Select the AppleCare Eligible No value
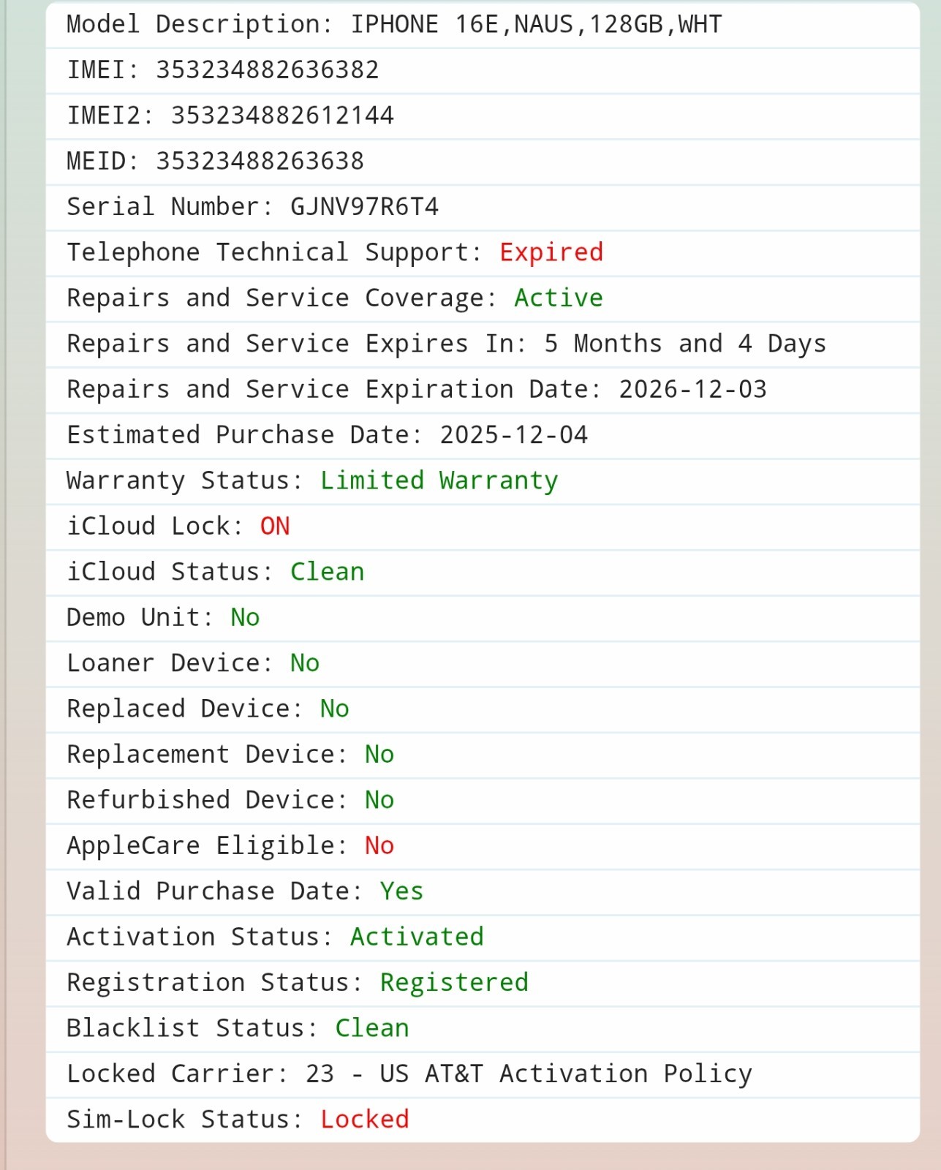Screen dimensions: 941x1170 pos(379,846)
